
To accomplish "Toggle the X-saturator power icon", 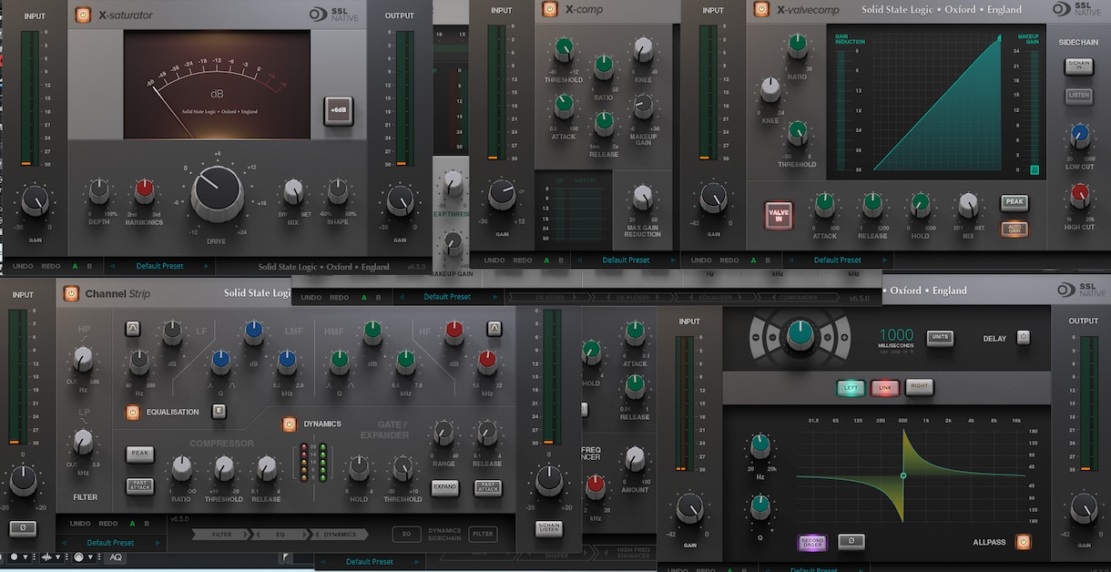I will (x=83, y=15).
